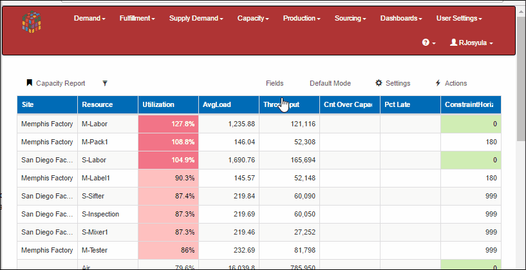Open the Dashboards menu
Screen dimensions: 526x270
[401, 19]
